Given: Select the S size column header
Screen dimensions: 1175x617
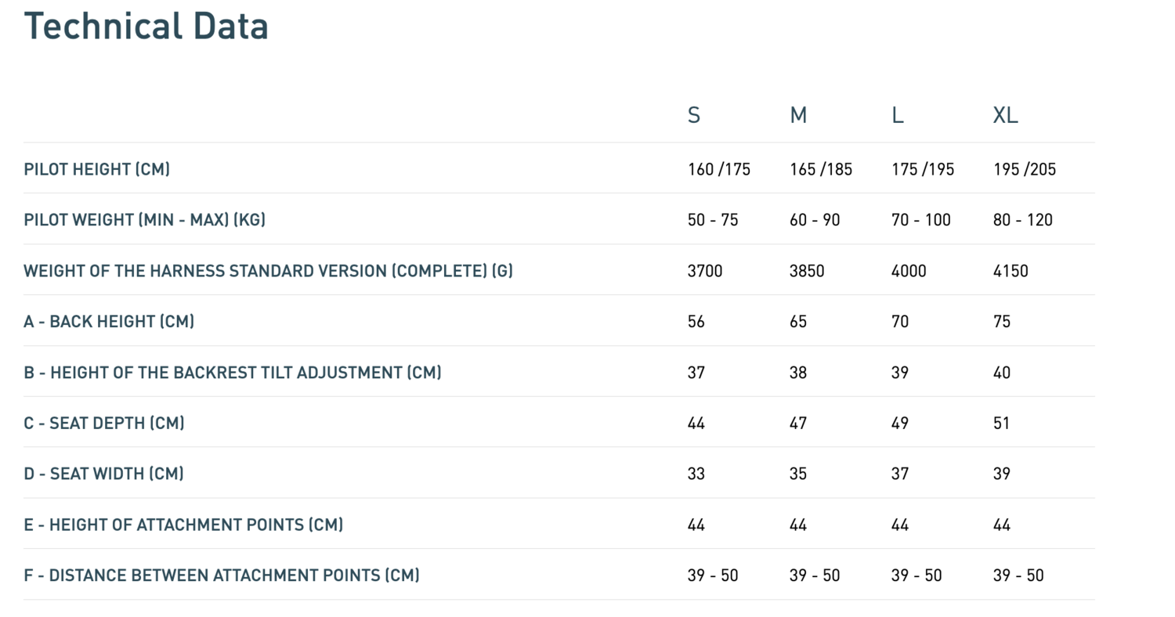Looking at the screenshot, I should pos(694,115).
